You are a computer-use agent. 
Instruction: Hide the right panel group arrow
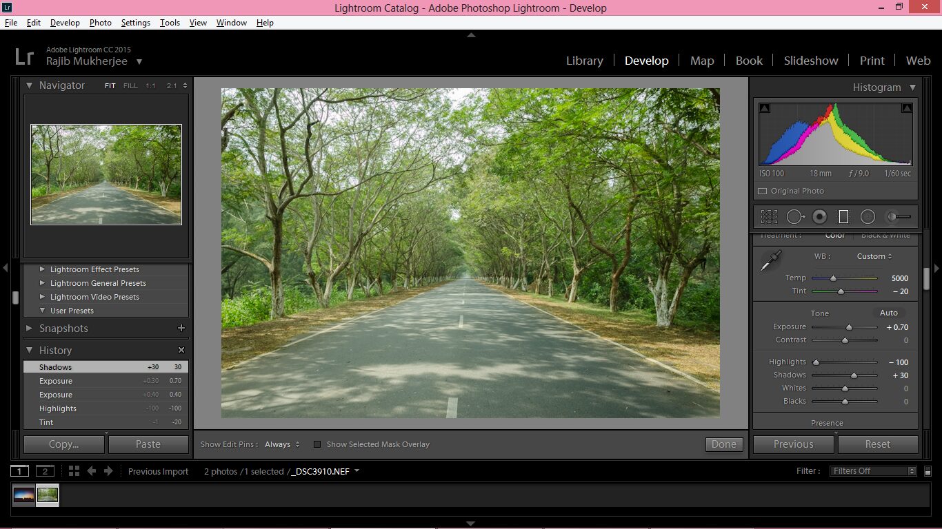(x=937, y=268)
